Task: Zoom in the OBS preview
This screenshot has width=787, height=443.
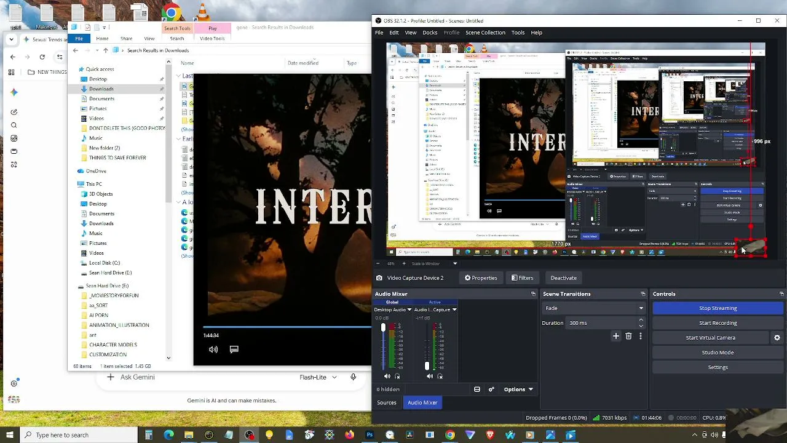Action: pos(403,263)
